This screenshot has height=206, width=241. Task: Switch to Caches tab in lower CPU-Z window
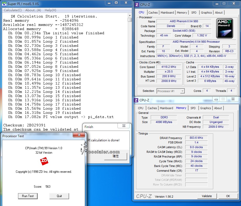pos(152,108)
